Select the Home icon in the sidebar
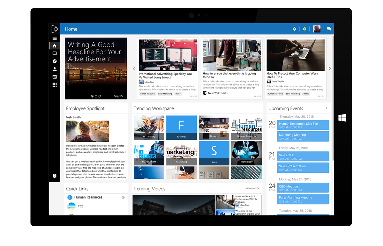The height and width of the screenshot is (246, 383). point(55,46)
